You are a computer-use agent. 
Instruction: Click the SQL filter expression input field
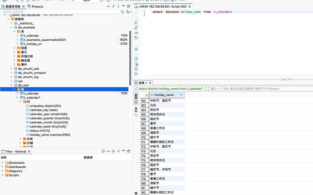click(x=254, y=88)
